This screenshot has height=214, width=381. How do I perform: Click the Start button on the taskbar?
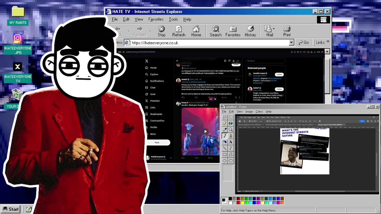click(11, 209)
